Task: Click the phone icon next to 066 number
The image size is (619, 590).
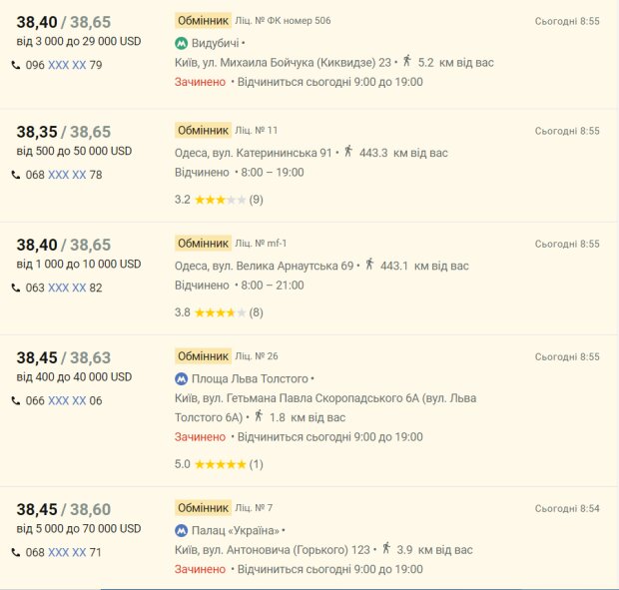Action: coord(16,400)
